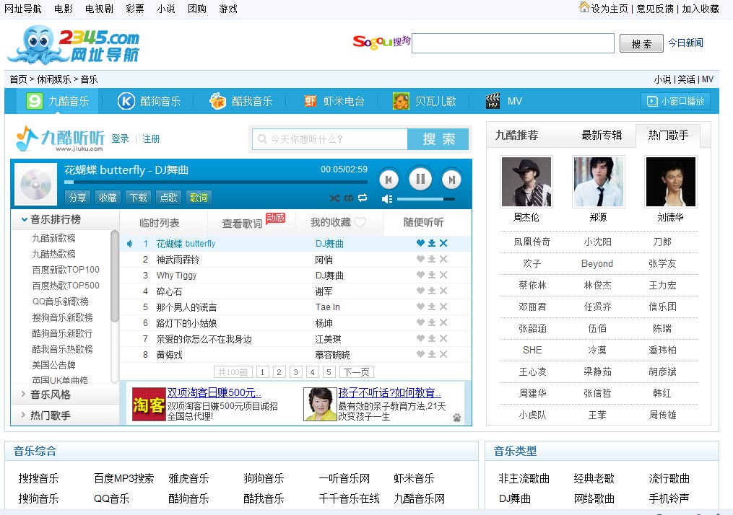Viewport: 733px width, 515px height.
Task: Toggle the 歌词 lyrics display button
Action: [199, 198]
